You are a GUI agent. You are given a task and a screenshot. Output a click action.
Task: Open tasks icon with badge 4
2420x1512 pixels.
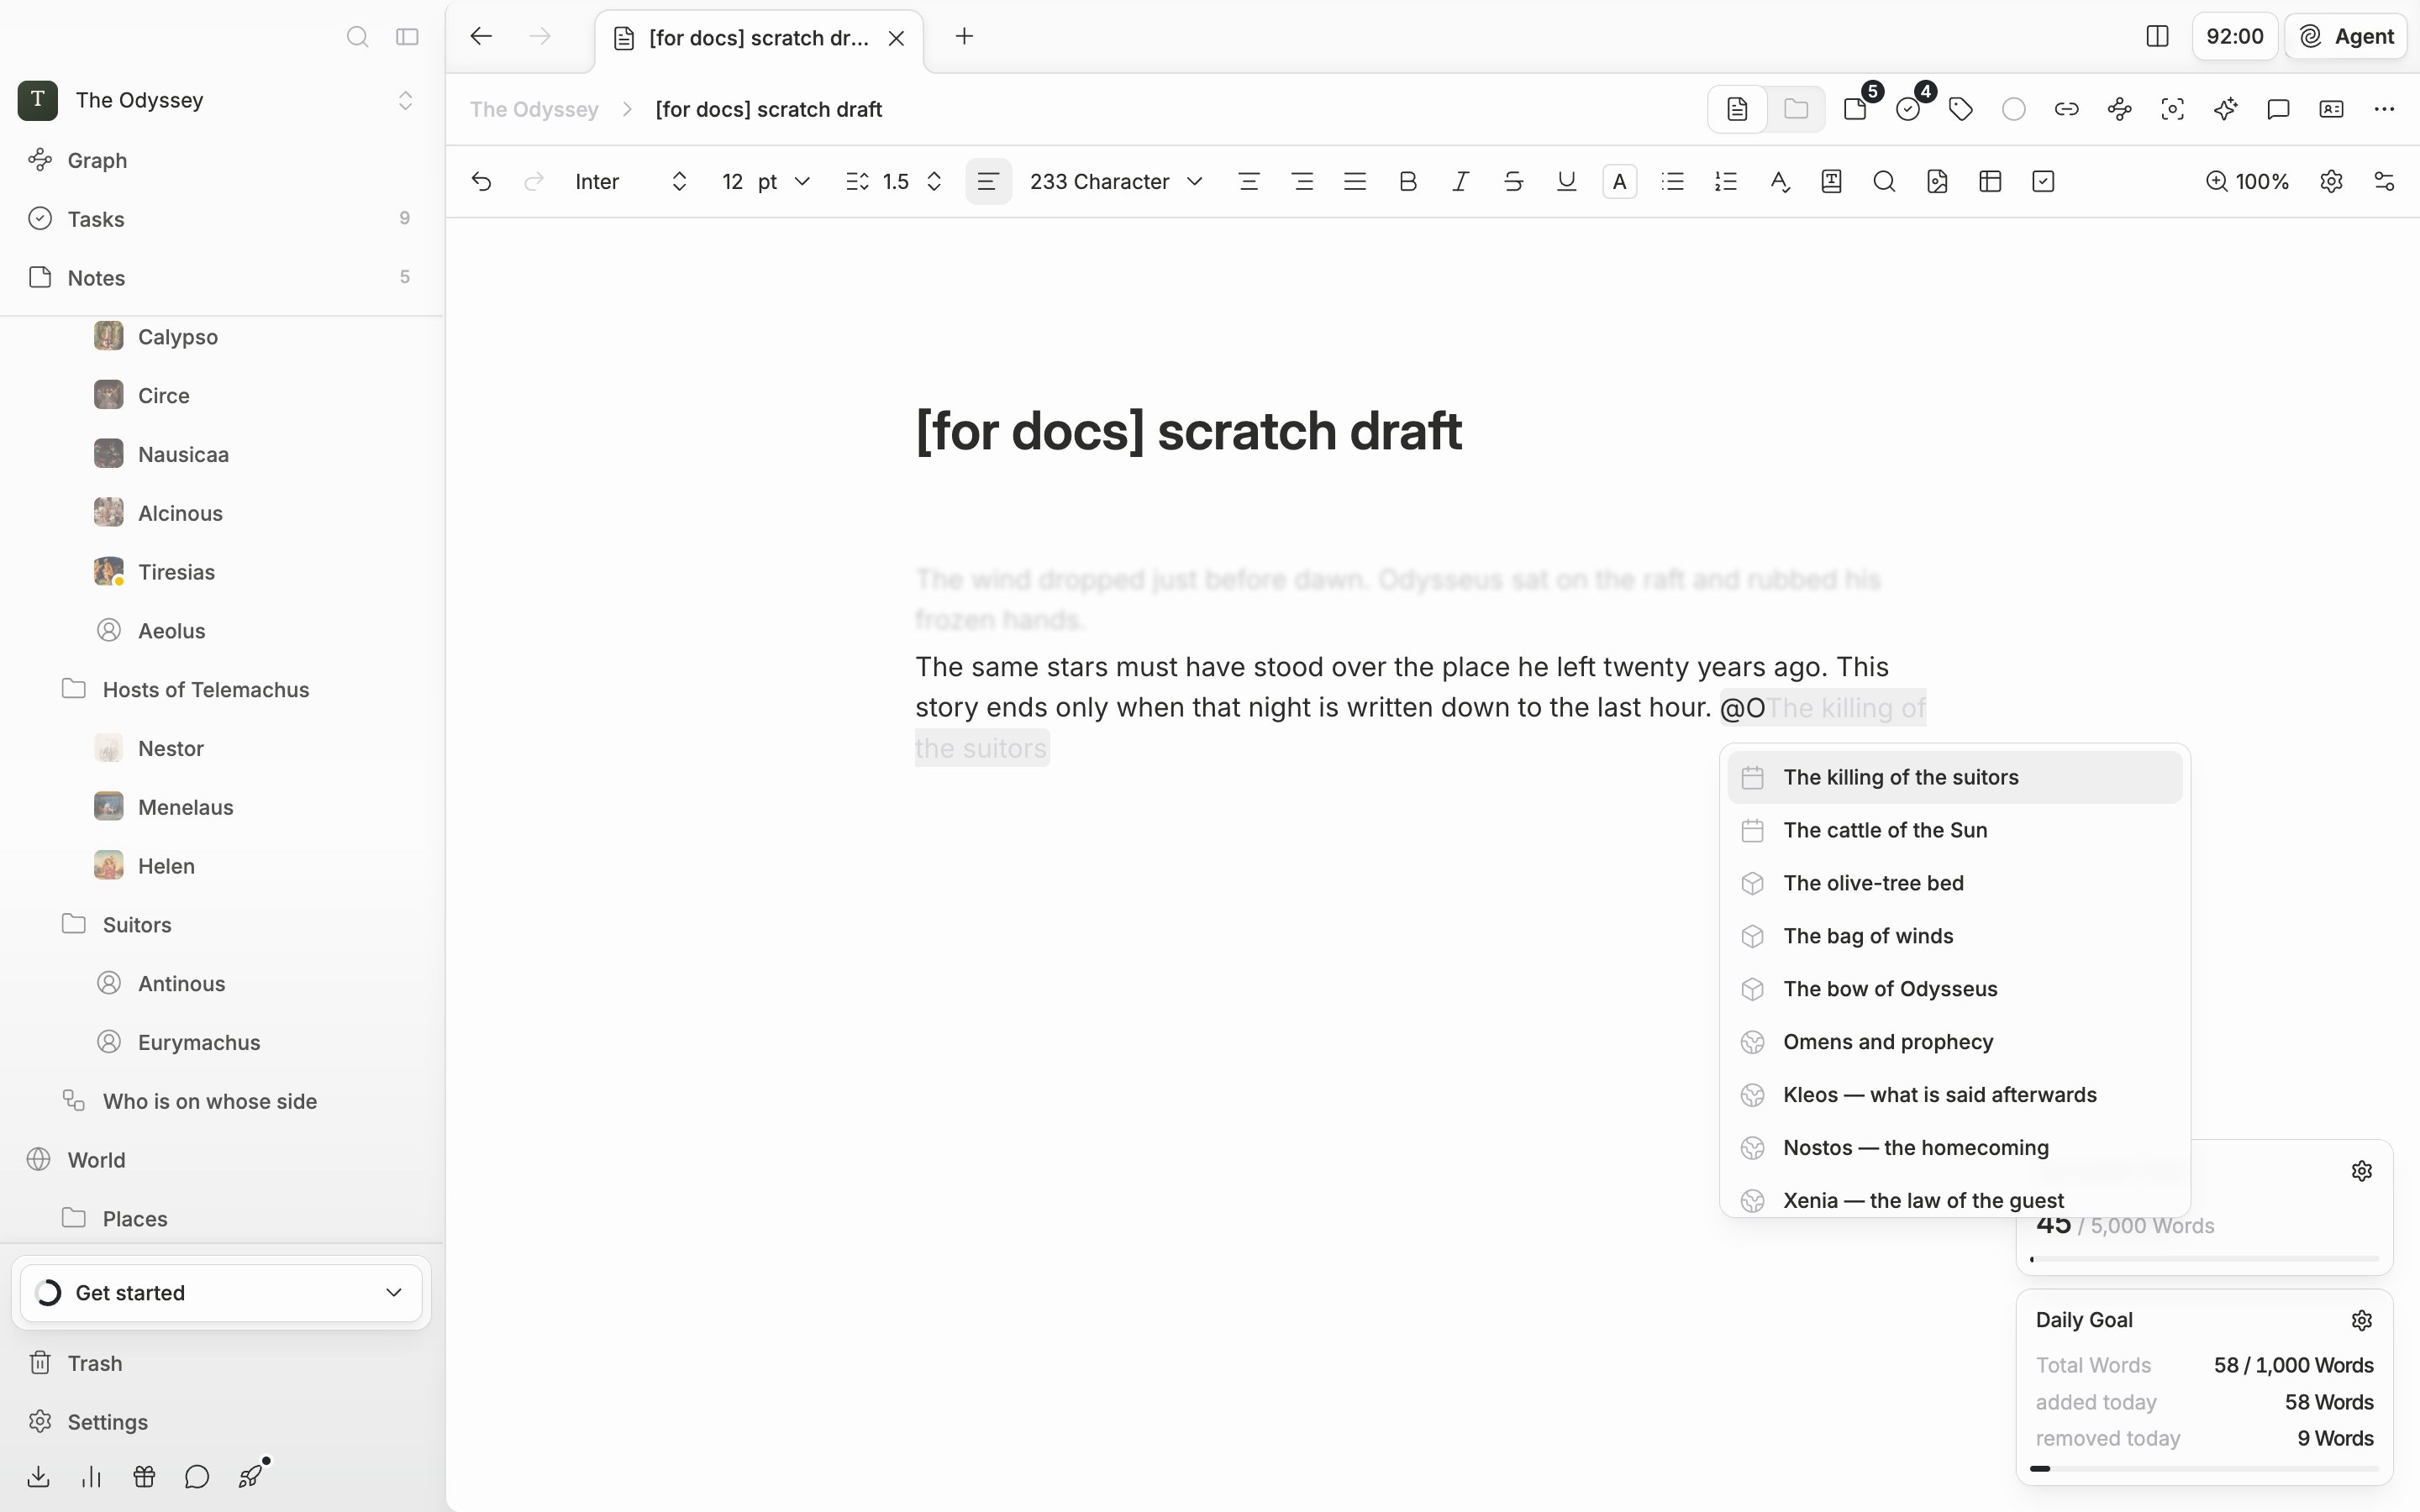(1909, 109)
